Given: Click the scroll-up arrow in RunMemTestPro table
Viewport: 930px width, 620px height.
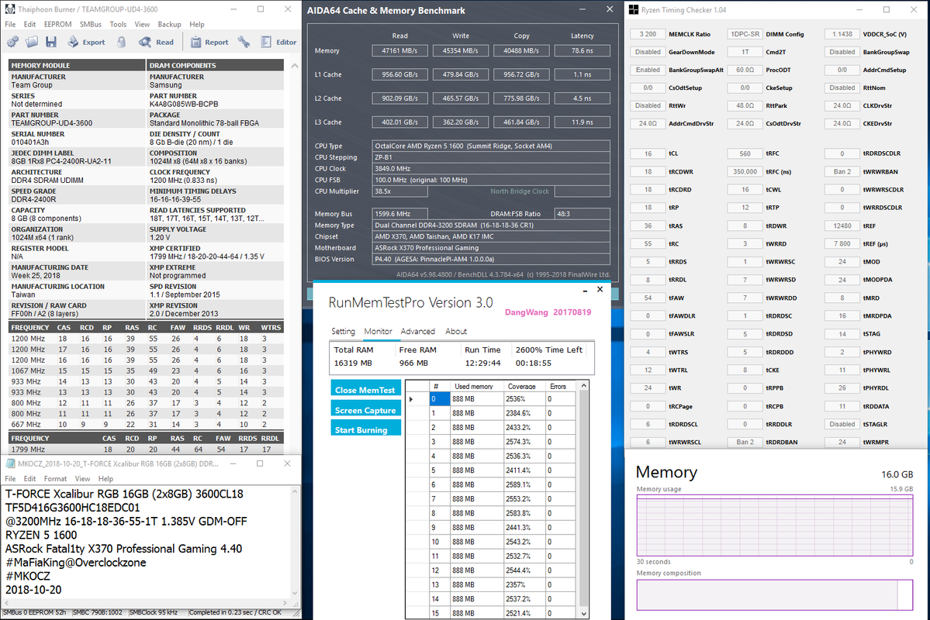Looking at the screenshot, I should click(583, 386).
